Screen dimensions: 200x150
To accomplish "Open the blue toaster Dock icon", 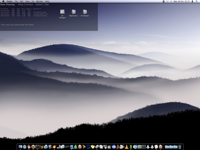I will pos(46,147).
